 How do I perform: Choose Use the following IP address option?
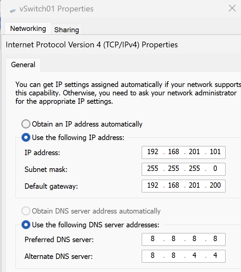(26, 138)
